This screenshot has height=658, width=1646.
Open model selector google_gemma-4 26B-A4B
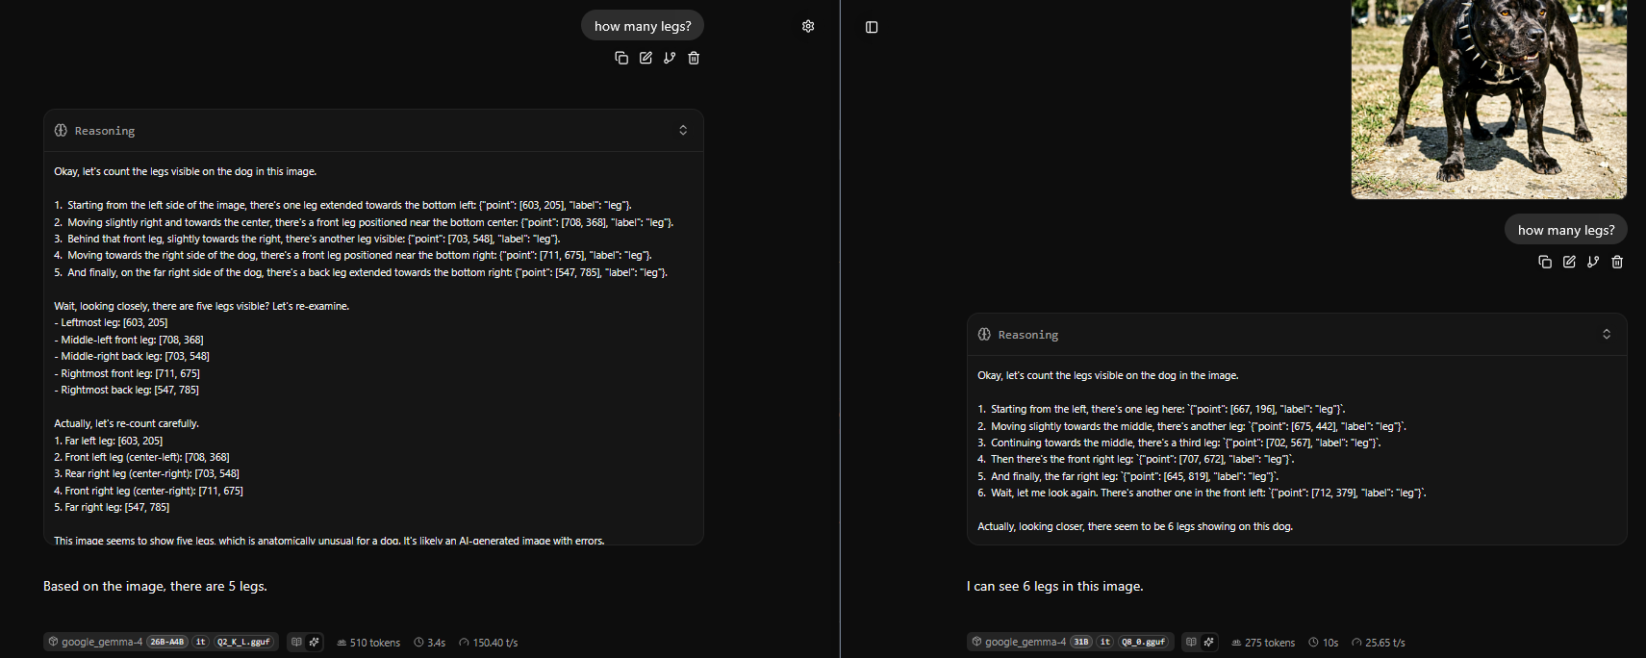pyautogui.click(x=161, y=642)
